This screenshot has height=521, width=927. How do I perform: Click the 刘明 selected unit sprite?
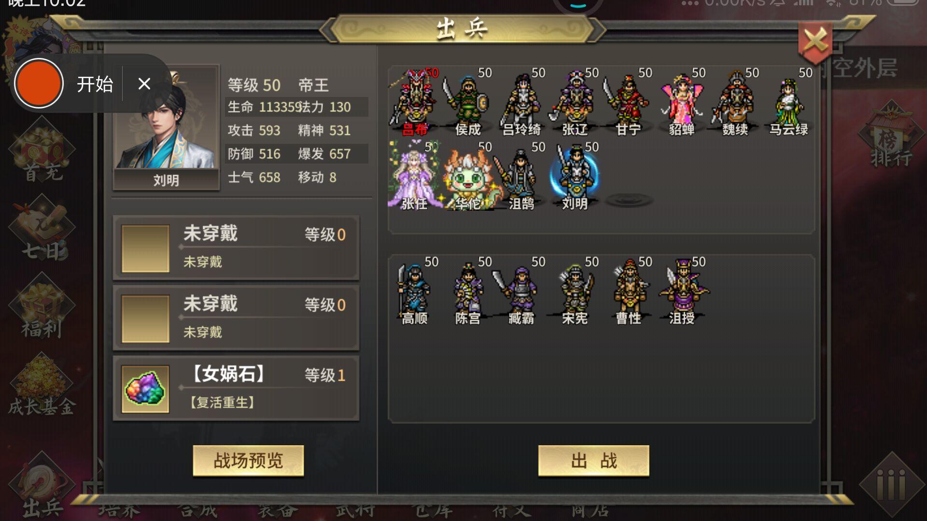(x=575, y=177)
